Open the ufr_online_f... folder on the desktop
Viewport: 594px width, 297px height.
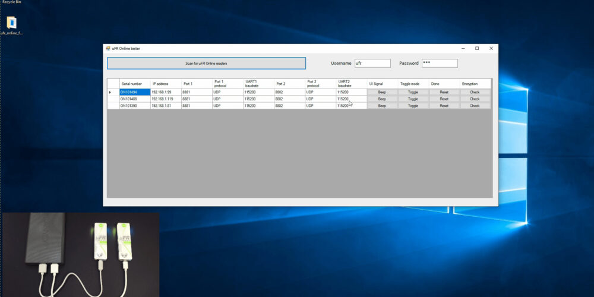[12, 25]
